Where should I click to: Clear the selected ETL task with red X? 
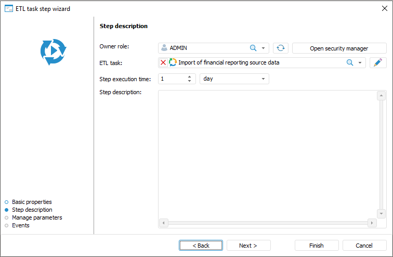point(163,62)
